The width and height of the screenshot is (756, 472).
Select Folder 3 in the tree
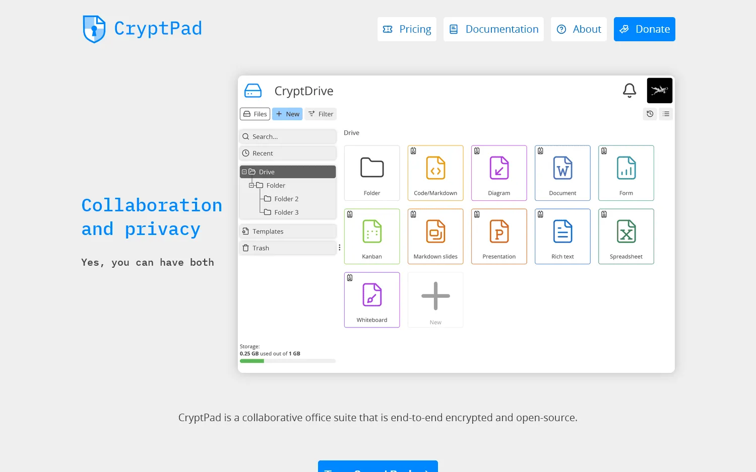[x=286, y=213]
